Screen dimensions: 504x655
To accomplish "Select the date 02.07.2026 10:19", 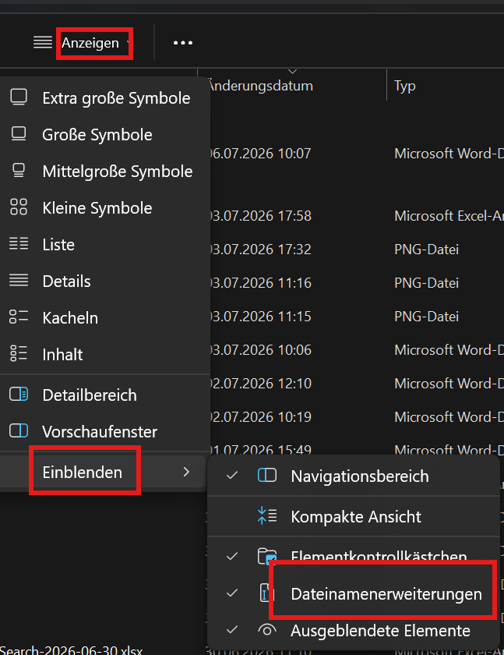I will [x=260, y=417].
